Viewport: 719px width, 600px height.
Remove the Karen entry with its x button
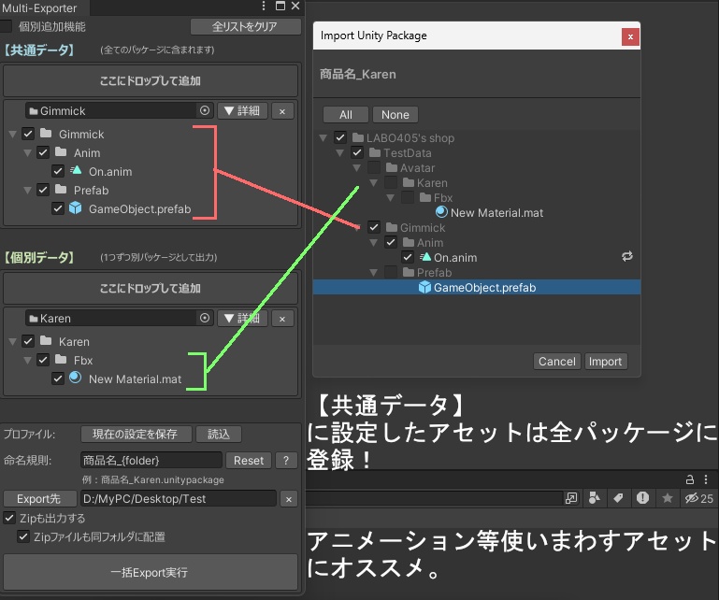pyautogui.click(x=282, y=319)
